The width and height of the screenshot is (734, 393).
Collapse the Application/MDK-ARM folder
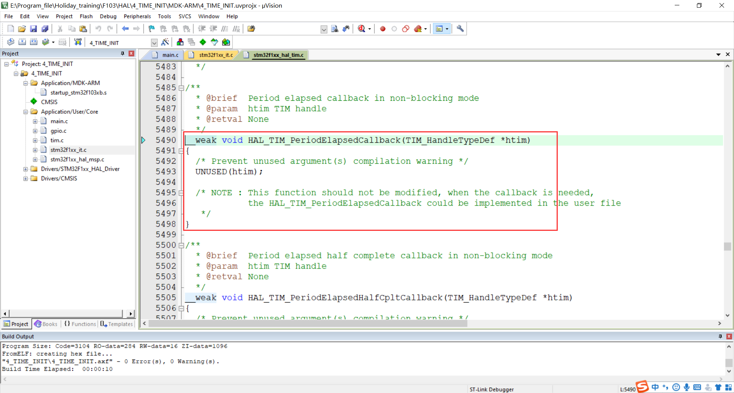26,83
